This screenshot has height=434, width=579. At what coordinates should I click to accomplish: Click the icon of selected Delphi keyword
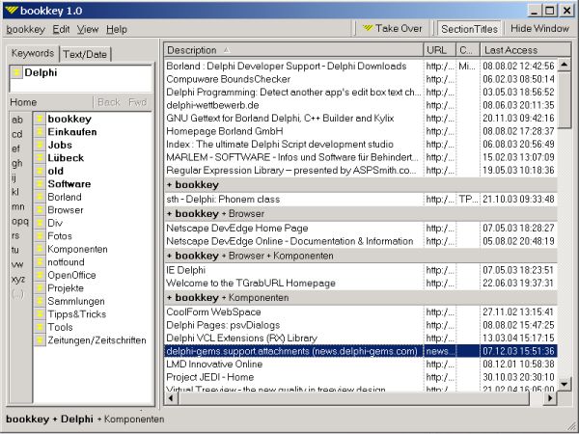coord(16,72)
